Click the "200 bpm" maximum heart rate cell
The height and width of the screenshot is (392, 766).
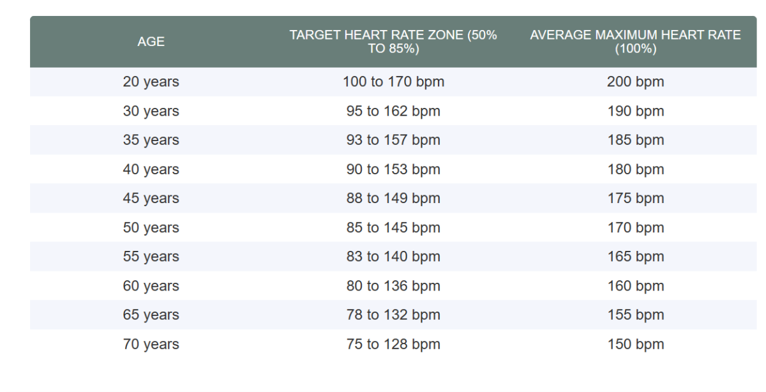coord(635,82)
